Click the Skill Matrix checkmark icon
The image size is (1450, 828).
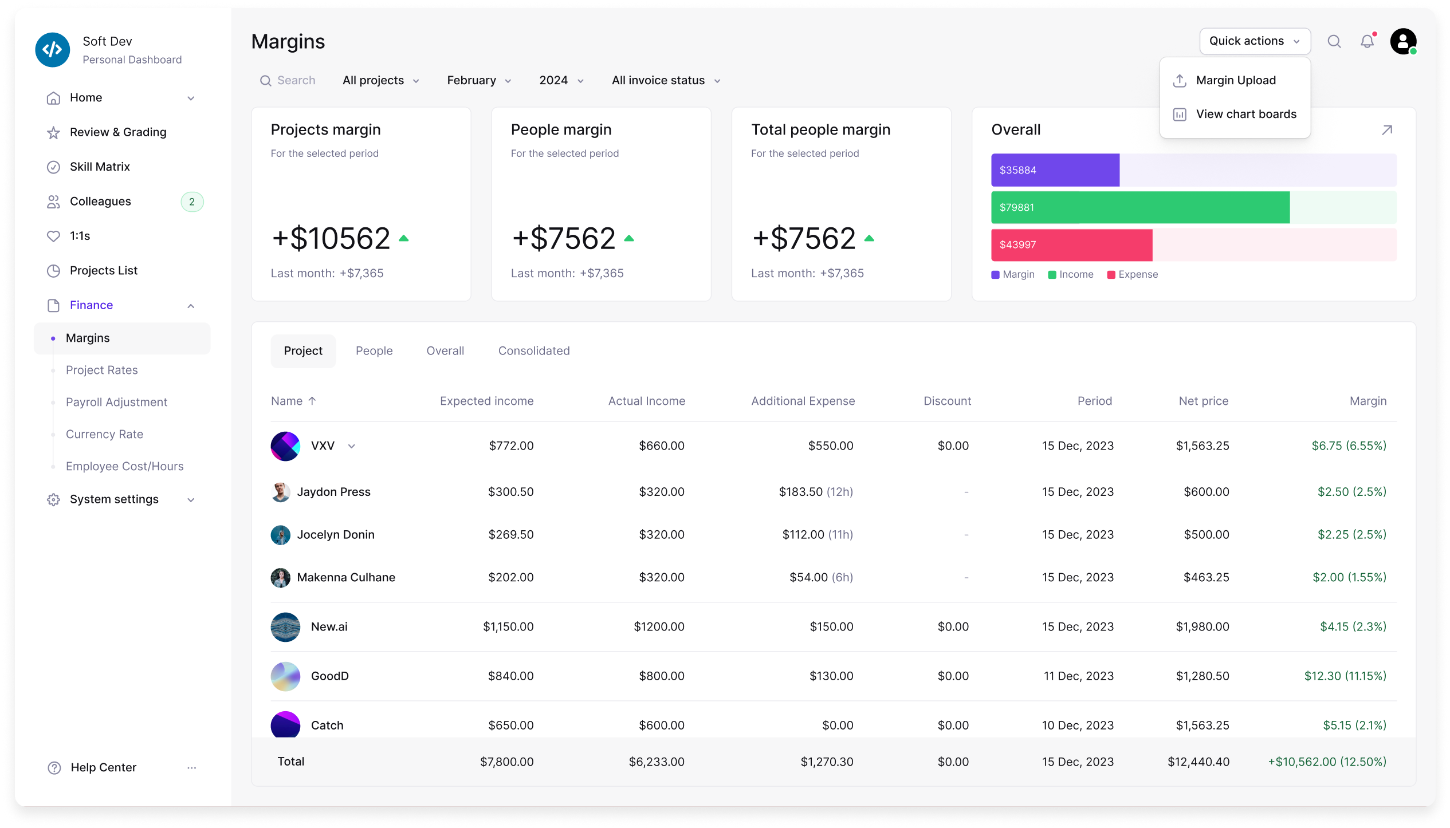pos(53,167)
